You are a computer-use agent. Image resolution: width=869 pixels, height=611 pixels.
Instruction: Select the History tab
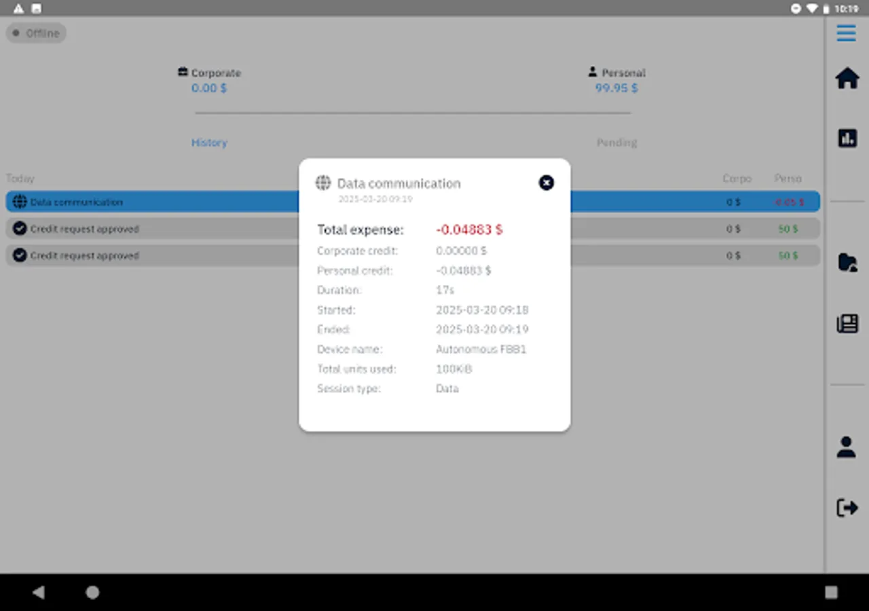pyautogui.click(x=209, y=143)
